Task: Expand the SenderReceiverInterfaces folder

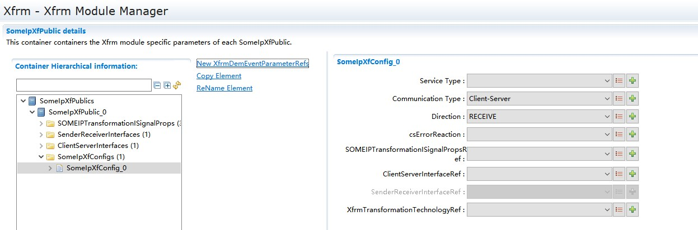Action: coord(41,135)
